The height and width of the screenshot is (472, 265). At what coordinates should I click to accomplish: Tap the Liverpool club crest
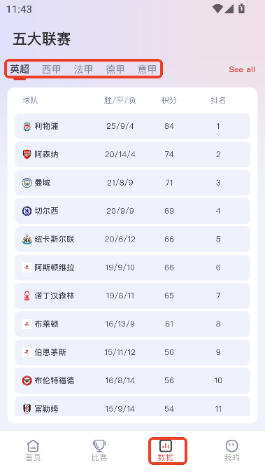pyautogui.click(x=27, y=126)
